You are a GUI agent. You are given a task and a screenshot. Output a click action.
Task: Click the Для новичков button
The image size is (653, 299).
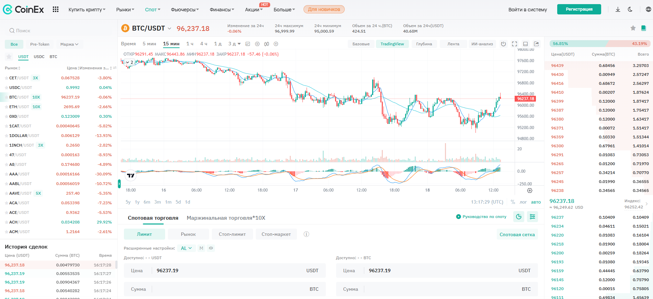(x=324, y=9)
